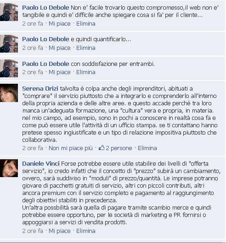This screenshot has height=243, width=226.
Task: Like the comment 'e quindi quantificarlo...'
Action: coord(60,48)
